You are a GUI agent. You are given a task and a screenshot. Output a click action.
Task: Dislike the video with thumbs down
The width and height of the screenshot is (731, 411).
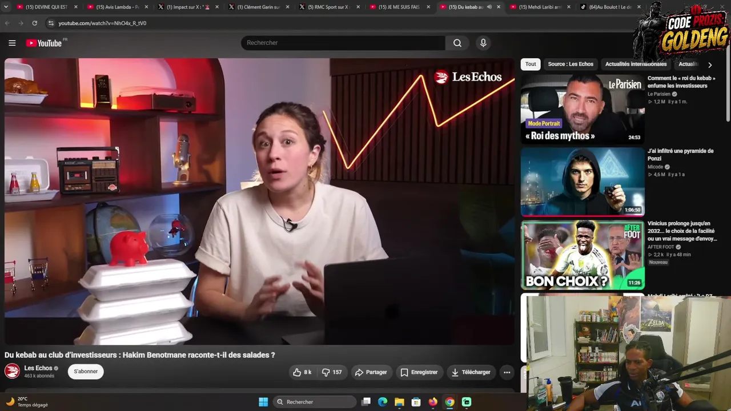332,372
